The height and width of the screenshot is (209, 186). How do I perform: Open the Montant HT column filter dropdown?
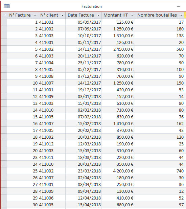[x=132, y=15]
